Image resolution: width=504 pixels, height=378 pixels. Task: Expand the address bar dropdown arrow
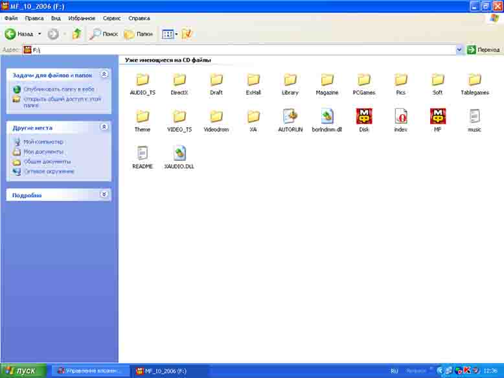point(460,49)
